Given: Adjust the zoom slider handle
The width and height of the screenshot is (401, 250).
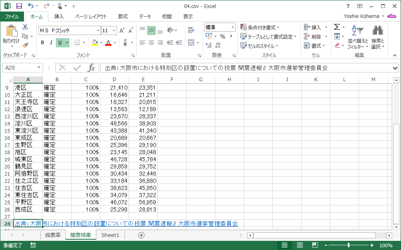Looking at the screenshot, I should click(x=349, y=245).
